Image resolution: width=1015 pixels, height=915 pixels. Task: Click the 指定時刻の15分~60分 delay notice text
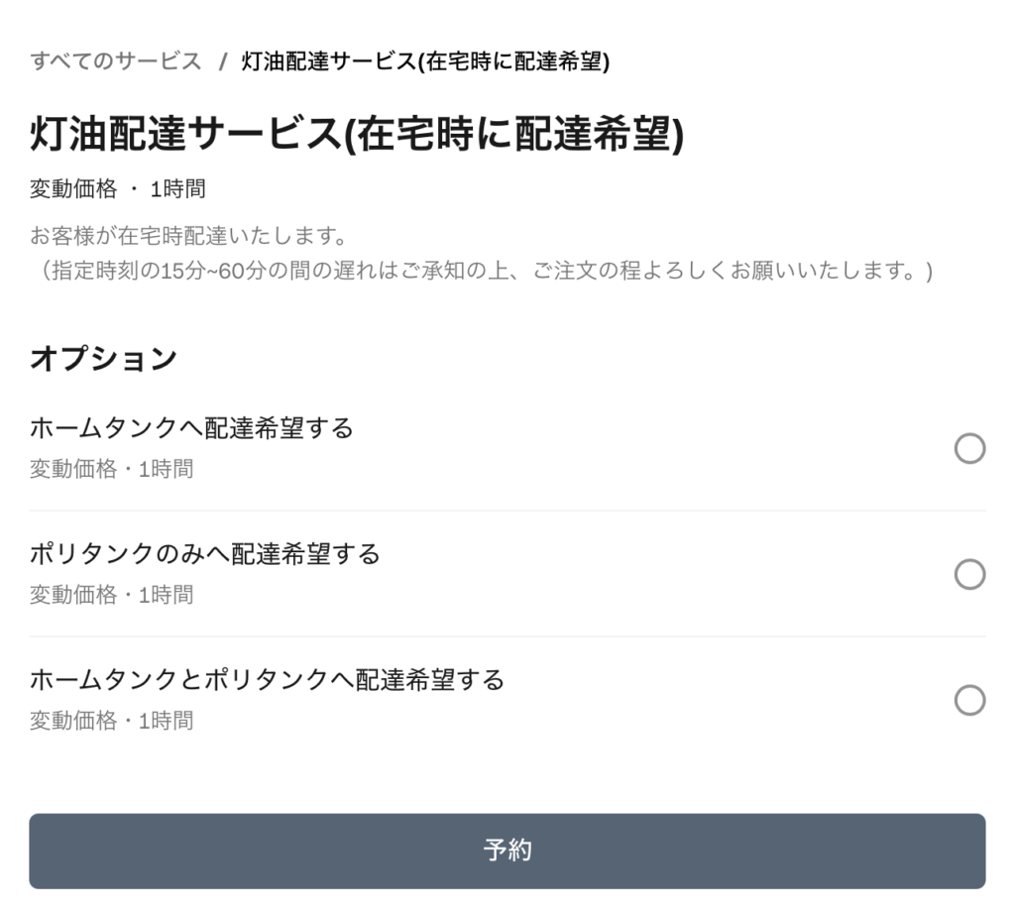[483, 270]
